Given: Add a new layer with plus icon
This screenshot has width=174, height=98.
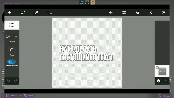Looking at the screenshot, I should pyautogui.click(x=166, y=81).
